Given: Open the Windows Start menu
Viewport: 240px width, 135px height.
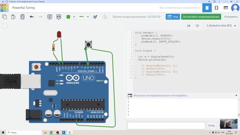Looking at the screenshot, I should click(x=3, y=132).
